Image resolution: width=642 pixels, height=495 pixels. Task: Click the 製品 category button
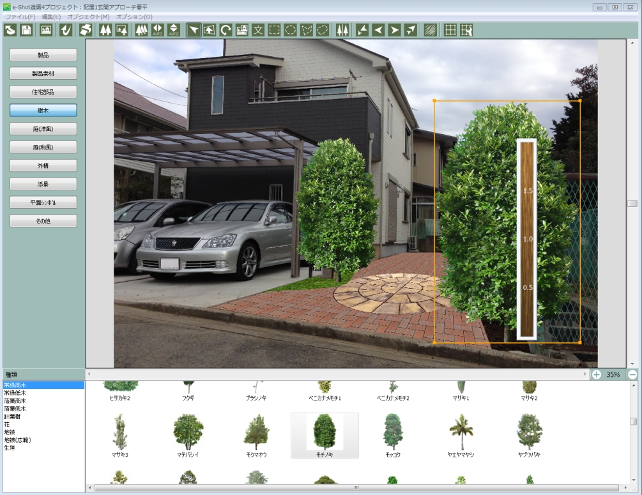pyautogui.click(x=43, y=55)
